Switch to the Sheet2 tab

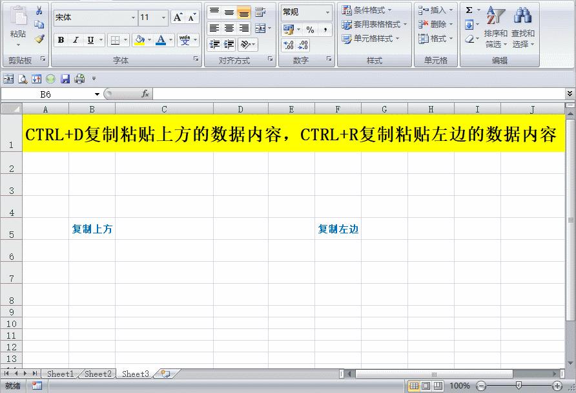click(x=97, y=374)
